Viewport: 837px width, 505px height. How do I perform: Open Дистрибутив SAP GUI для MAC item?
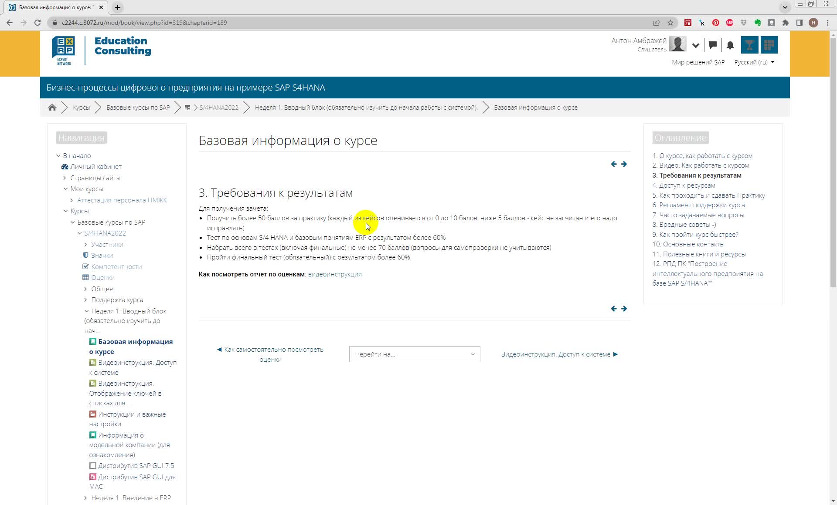tap(133, 482)
